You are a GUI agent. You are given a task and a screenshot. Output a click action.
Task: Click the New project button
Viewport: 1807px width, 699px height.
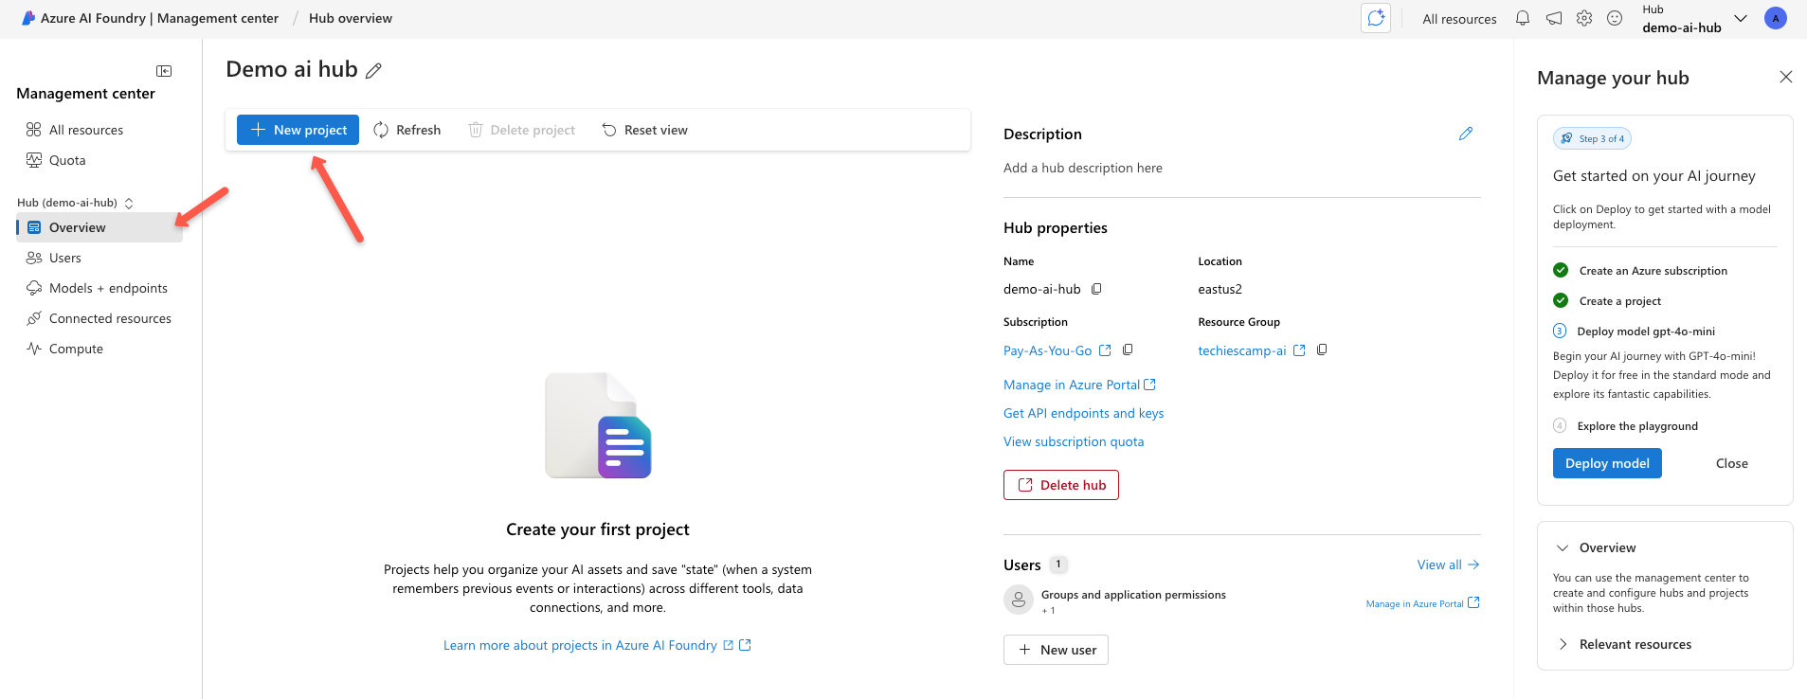pos(298,130)
